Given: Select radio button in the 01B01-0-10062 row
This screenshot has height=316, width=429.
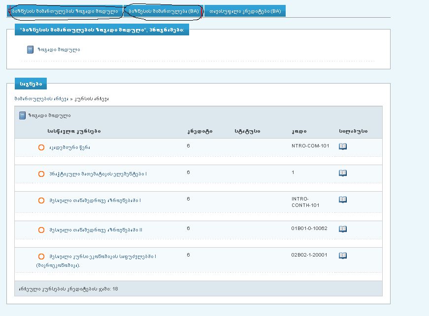Looking at the screenshot, I should coord(41,230).
